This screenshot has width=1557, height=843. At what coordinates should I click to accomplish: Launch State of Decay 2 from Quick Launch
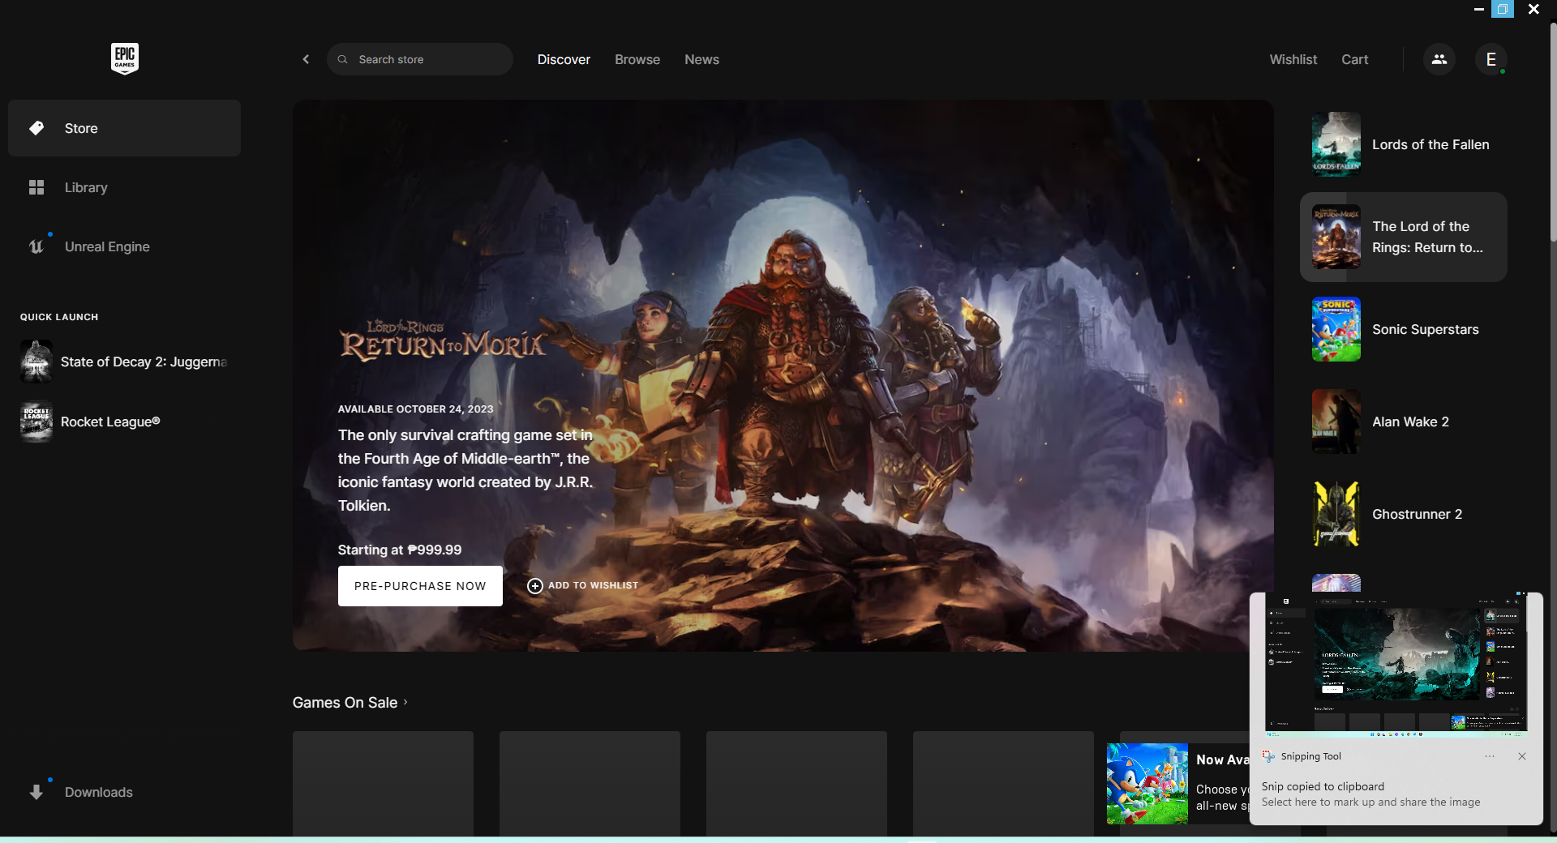point(124,362)
